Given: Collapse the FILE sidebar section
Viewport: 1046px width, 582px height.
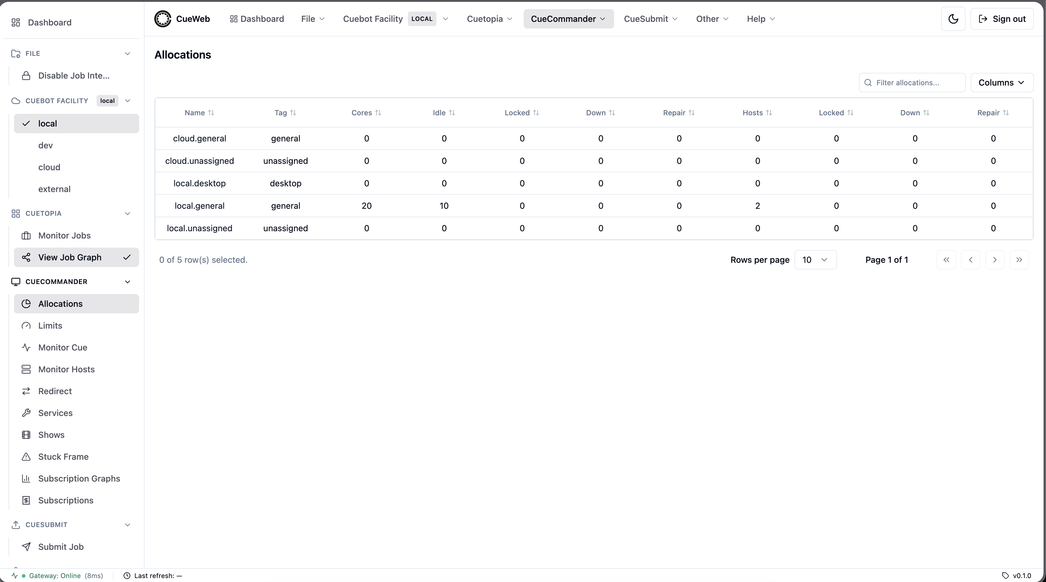Looking at the screenshot, I should point(128,53).
